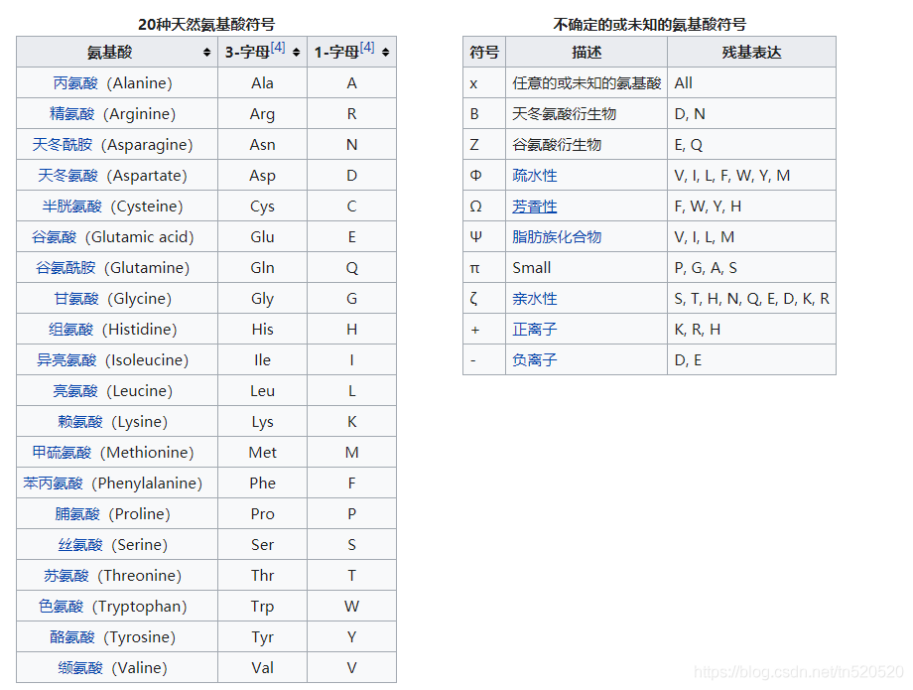Select the 'W' one-letter code cell

click(351, 607)
